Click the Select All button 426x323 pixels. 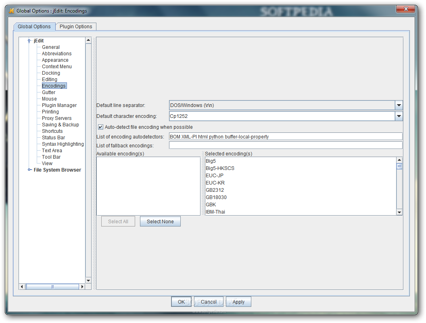(118, 222)
